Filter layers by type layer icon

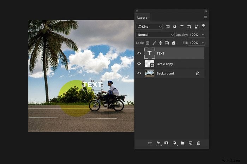click(x=182, y=27)
